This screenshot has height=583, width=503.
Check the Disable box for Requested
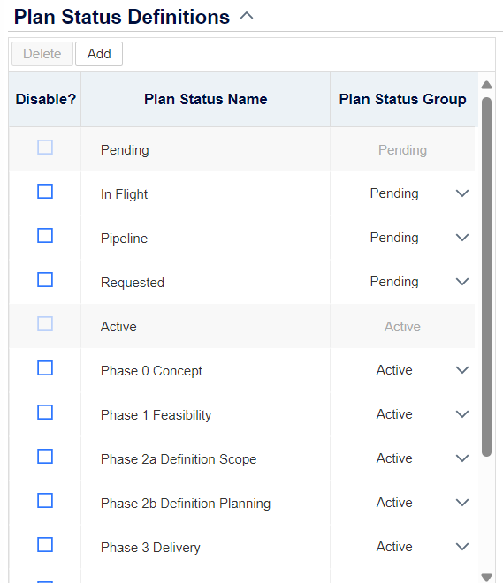coord(45,280)
